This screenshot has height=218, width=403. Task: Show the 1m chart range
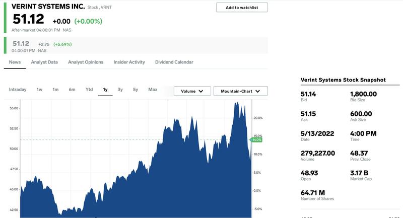55,90
